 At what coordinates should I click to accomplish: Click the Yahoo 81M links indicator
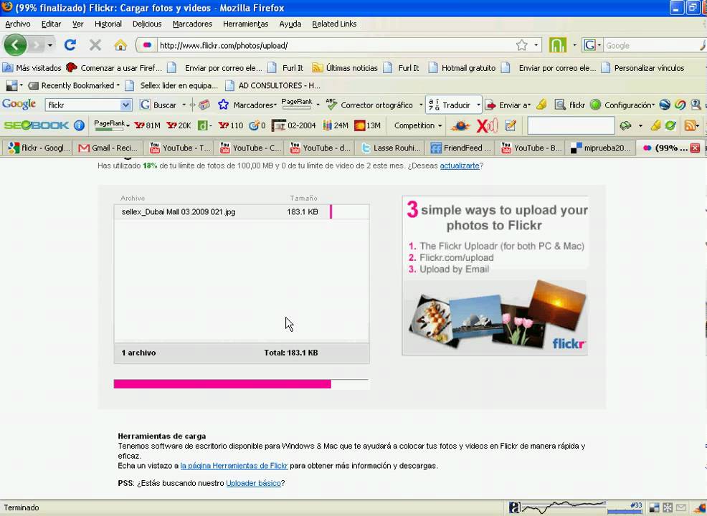click(147, 125)
